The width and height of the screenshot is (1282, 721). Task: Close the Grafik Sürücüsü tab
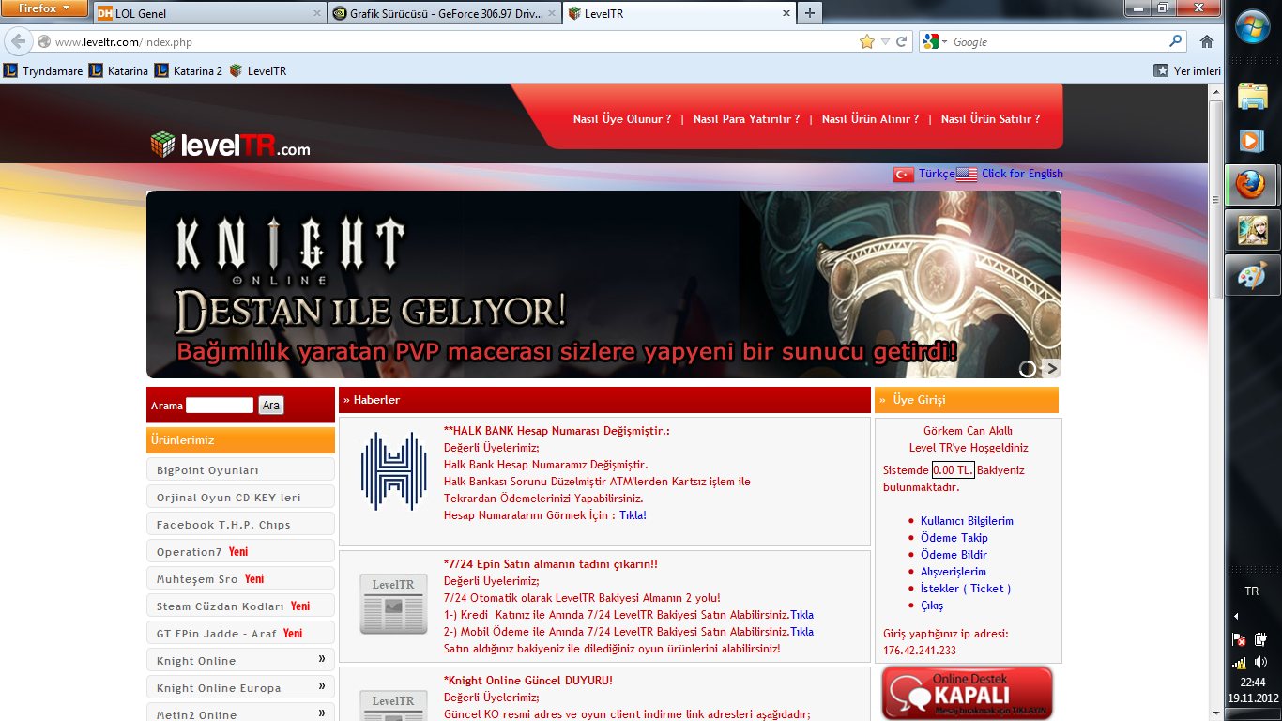(551, 14)
